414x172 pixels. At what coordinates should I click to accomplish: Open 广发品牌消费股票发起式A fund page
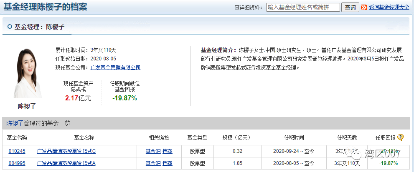tap(66, 163)
